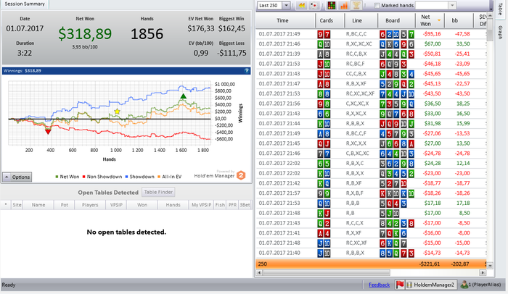Click the yellow rewind hand replayer icon
The image size is (508, 294).
302,6
